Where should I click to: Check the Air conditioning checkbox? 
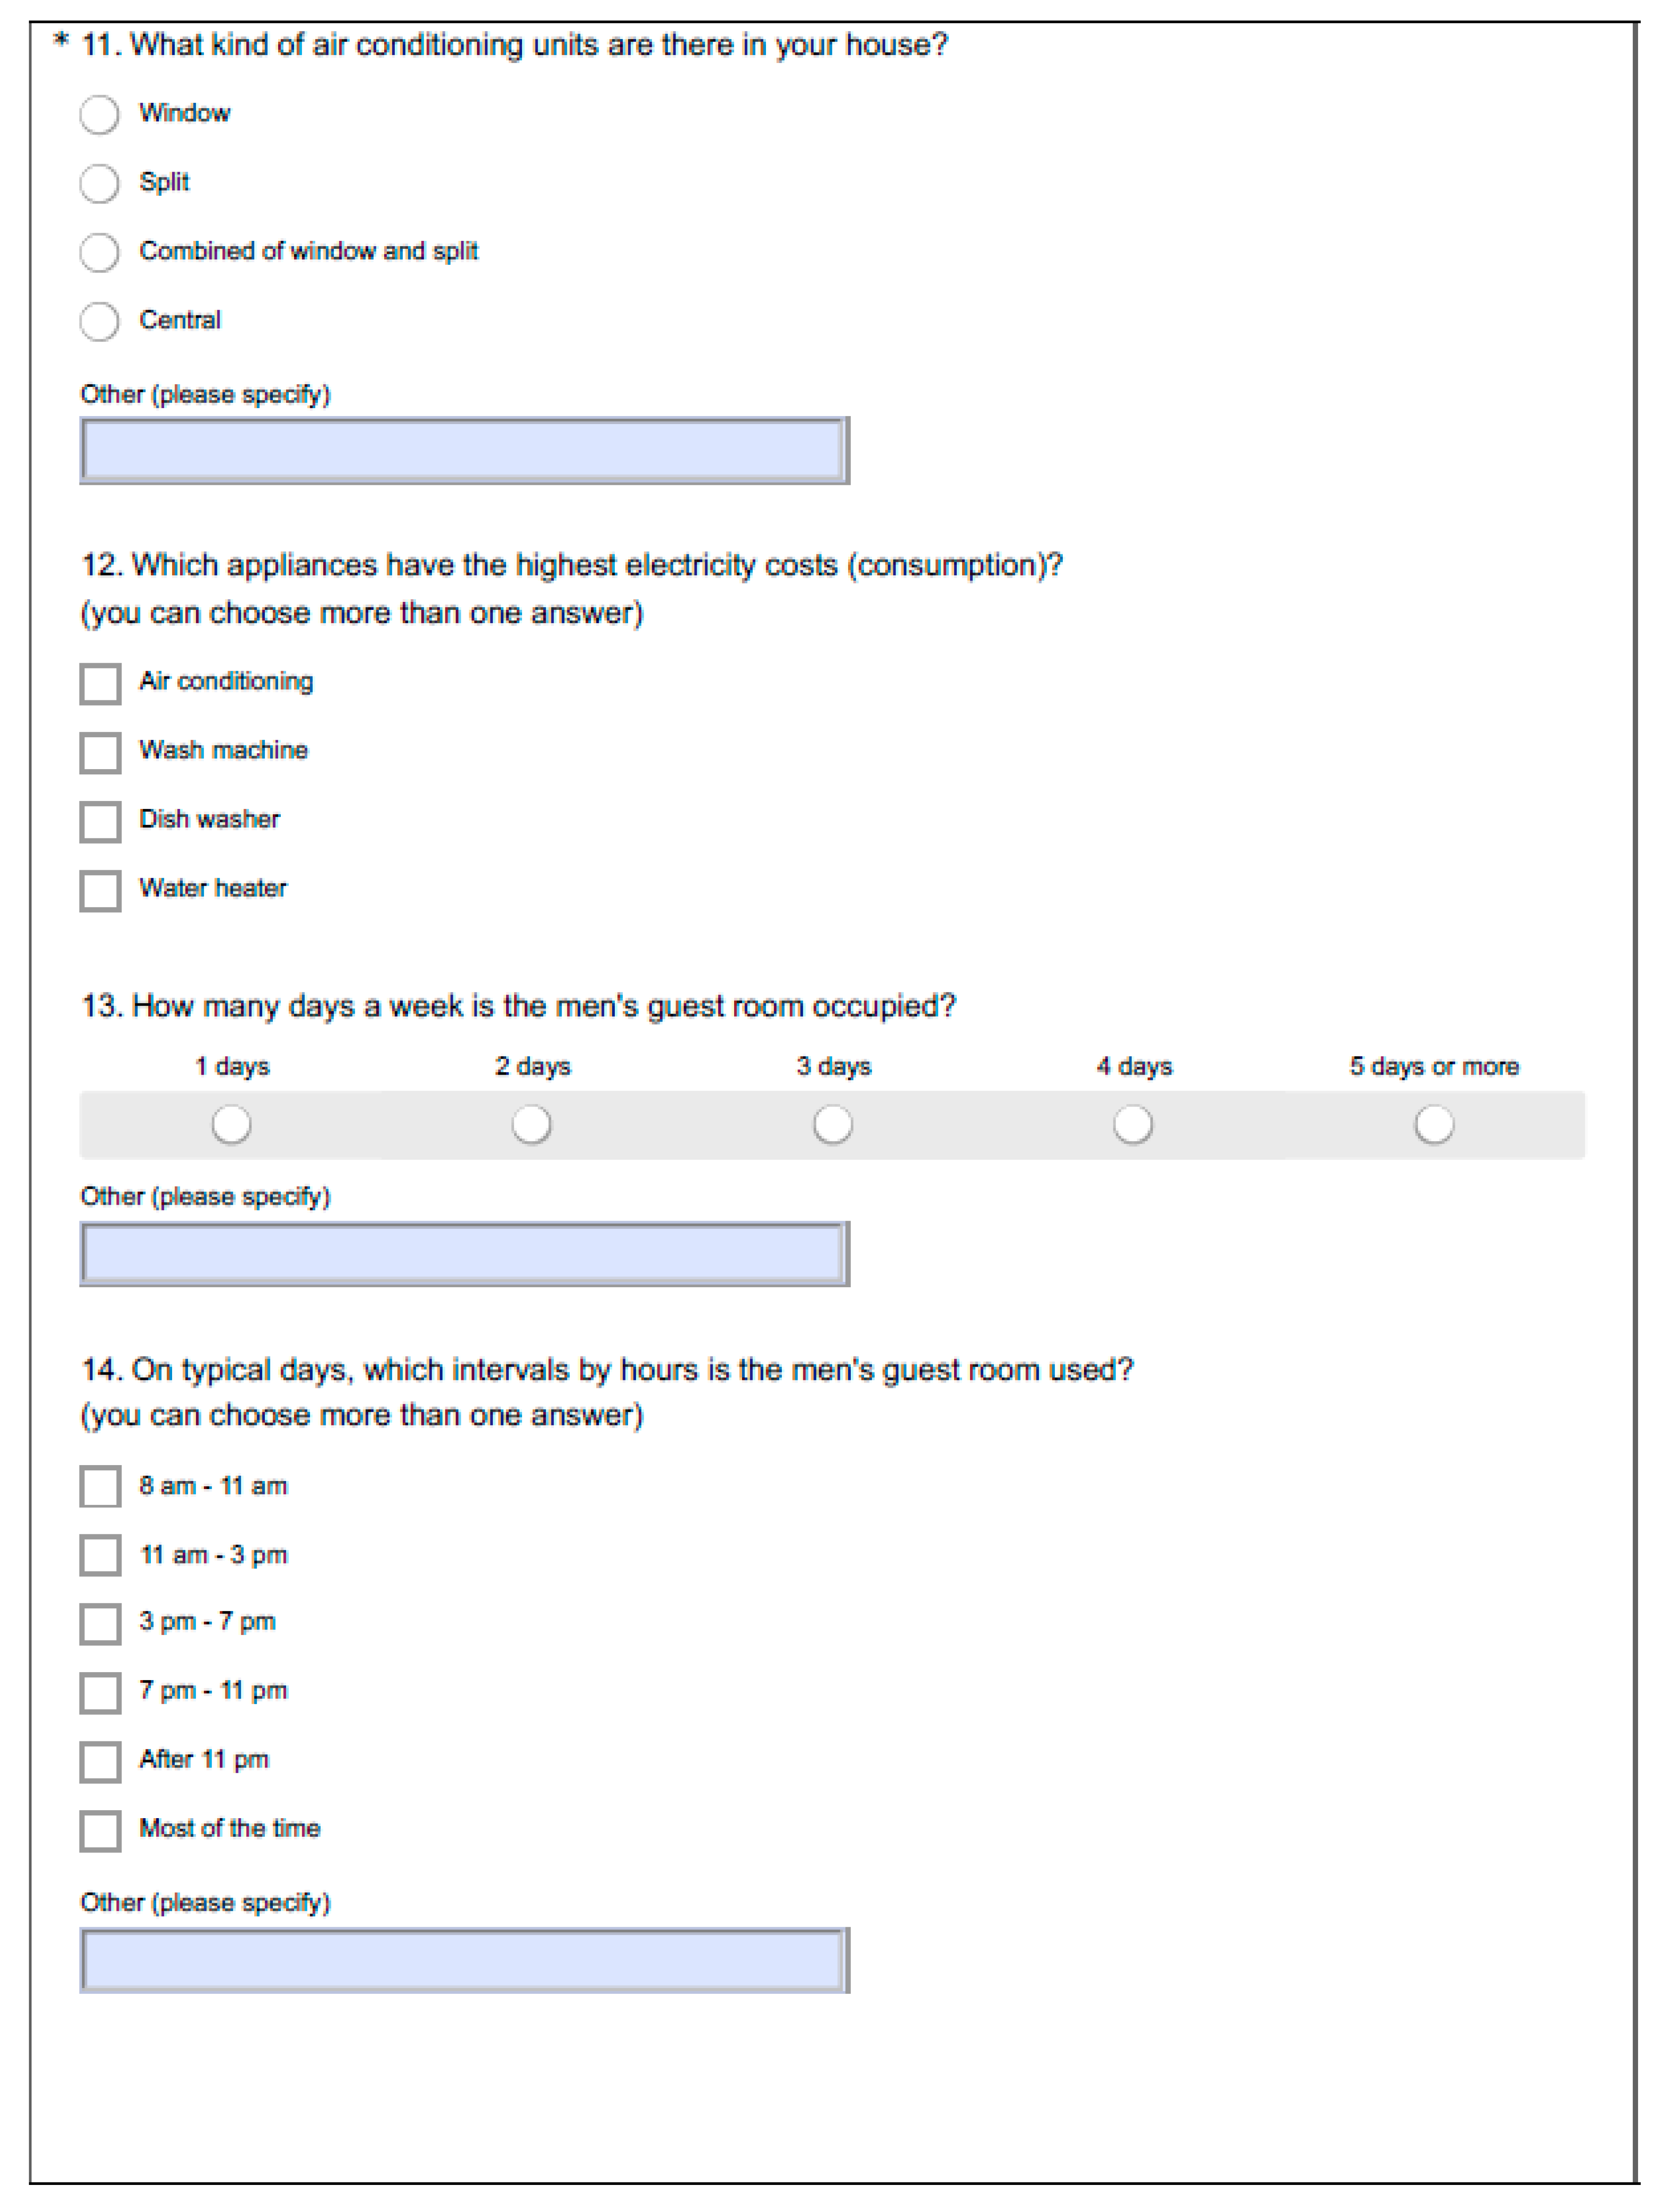pyautogui.click(x=100, y=684)
